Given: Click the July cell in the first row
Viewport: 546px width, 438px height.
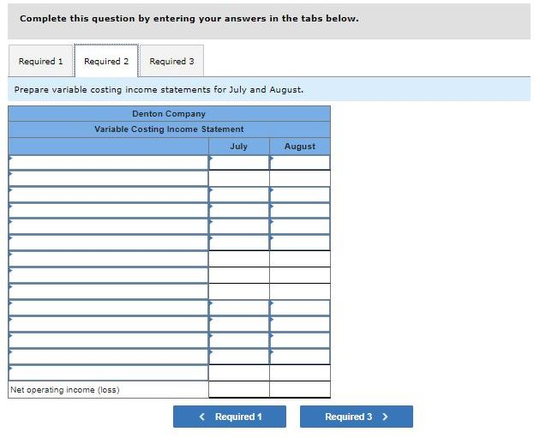Looking at the screenshot, I should point(239,162).
